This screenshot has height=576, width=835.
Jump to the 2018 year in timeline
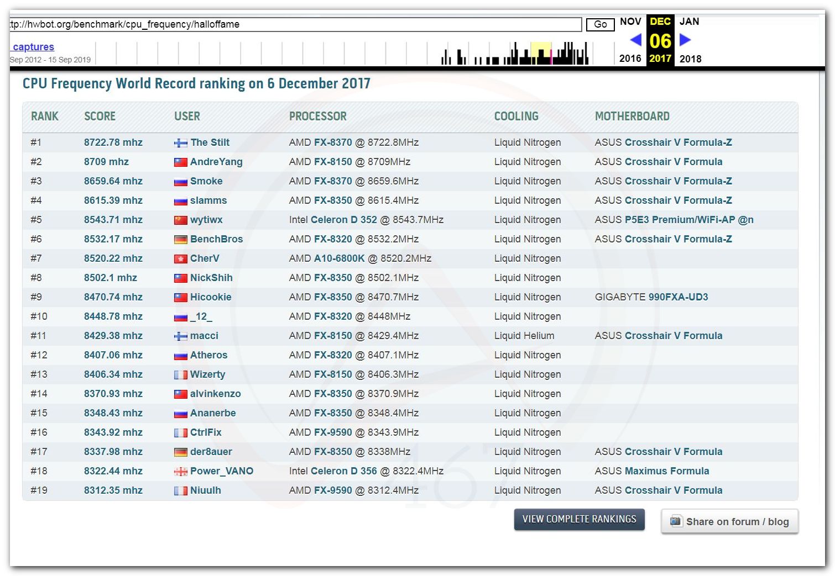coord(690,59)
